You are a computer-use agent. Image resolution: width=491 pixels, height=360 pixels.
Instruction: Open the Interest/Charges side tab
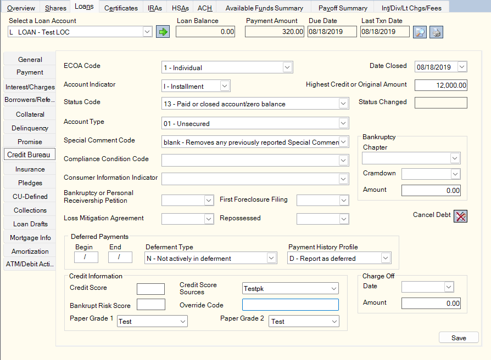pos(30,87)
